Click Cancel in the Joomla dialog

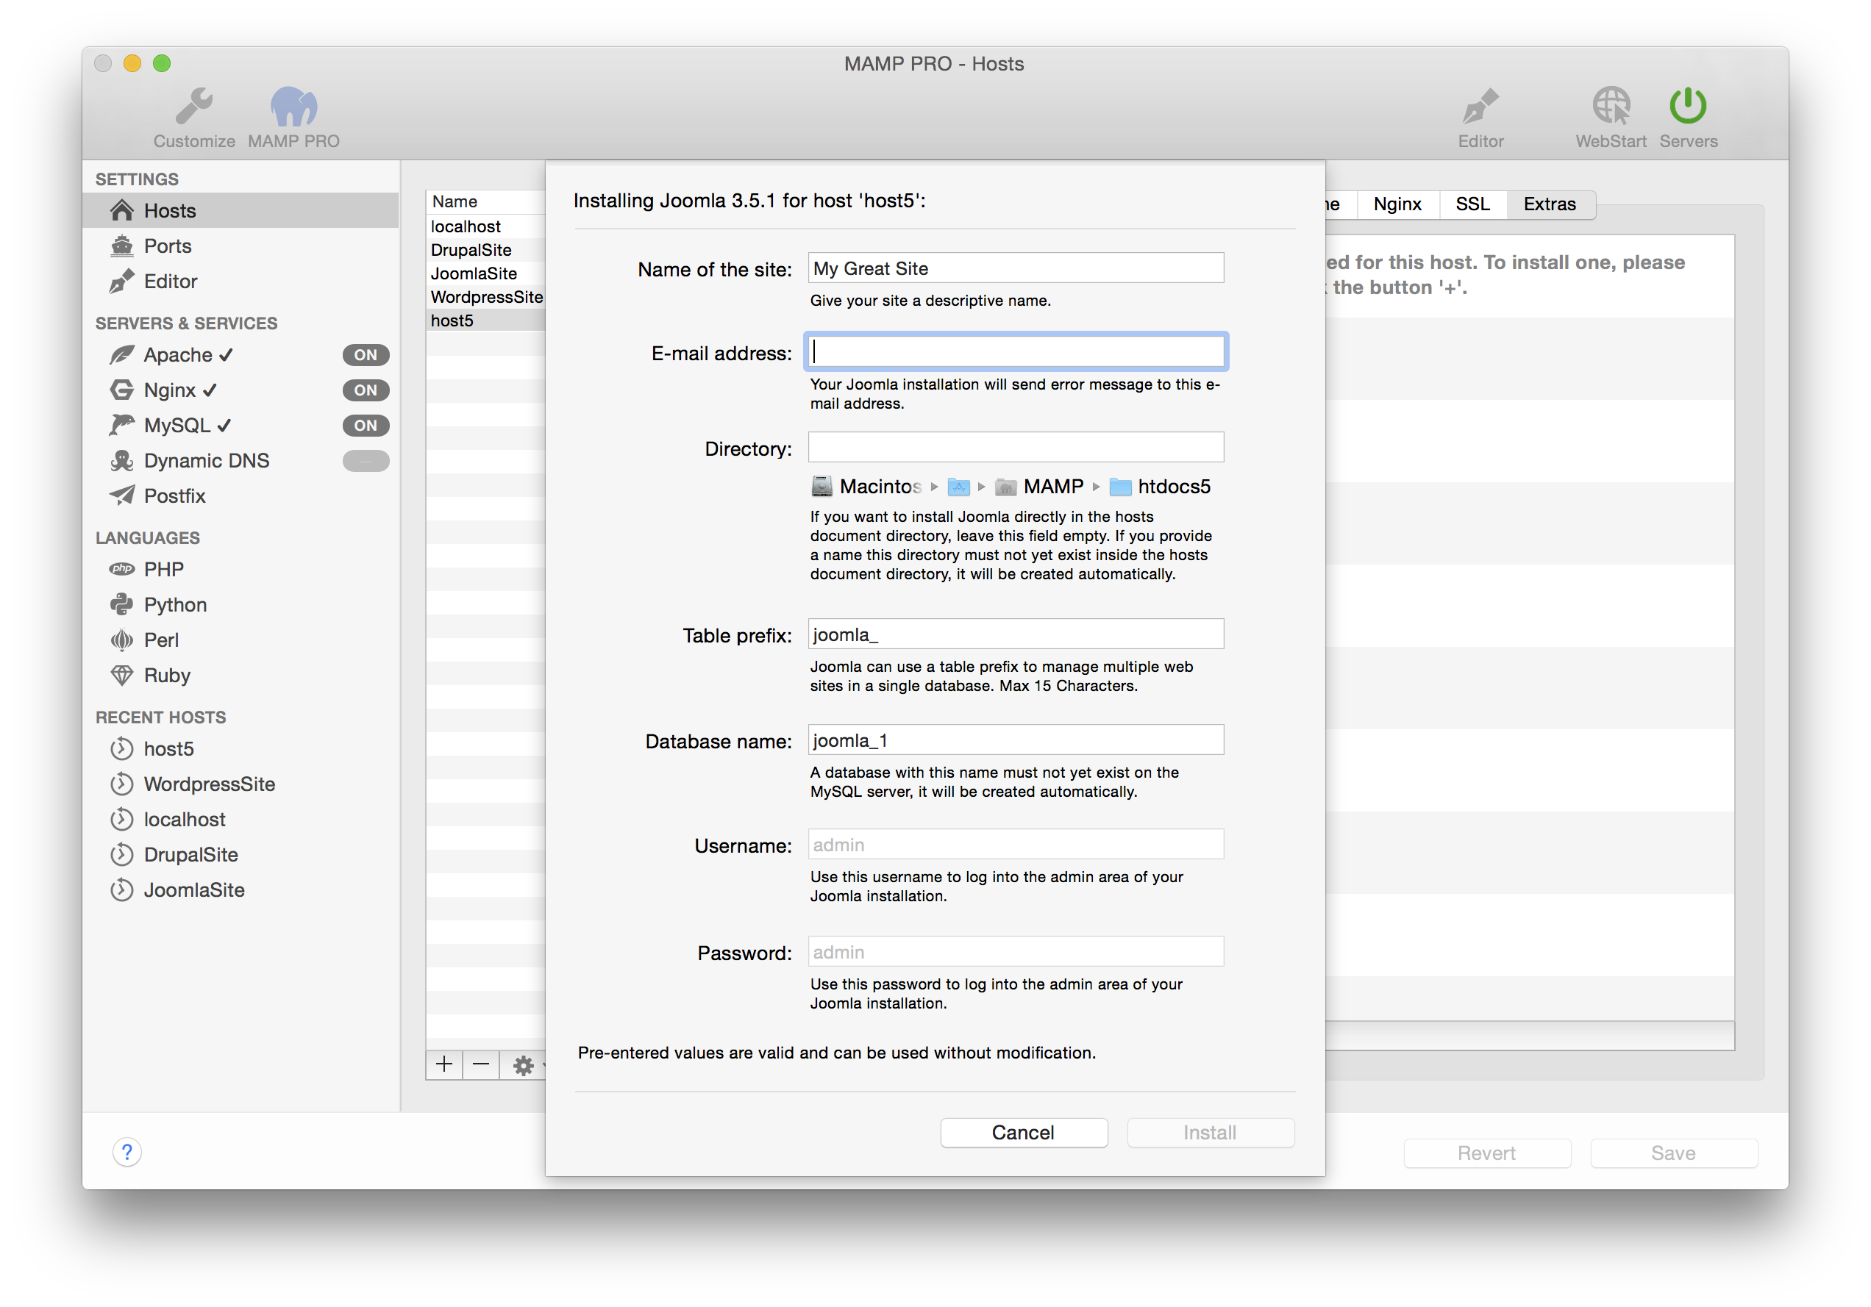[1024, 1132]
